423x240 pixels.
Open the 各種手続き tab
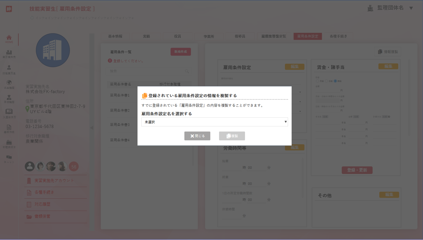[339, 36]
